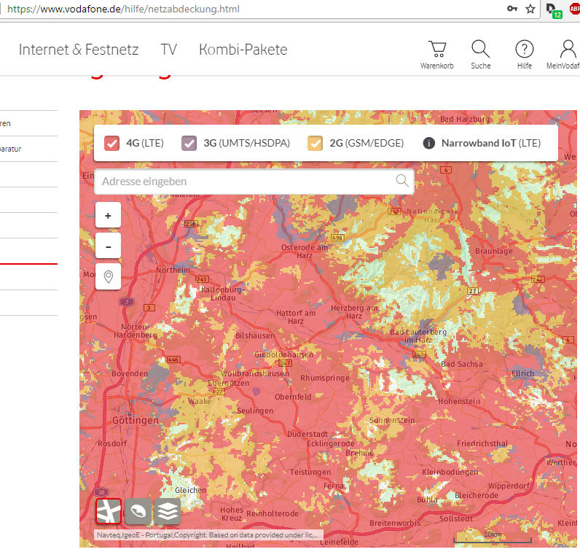Zoom in the map with plus button

point(108,216)
